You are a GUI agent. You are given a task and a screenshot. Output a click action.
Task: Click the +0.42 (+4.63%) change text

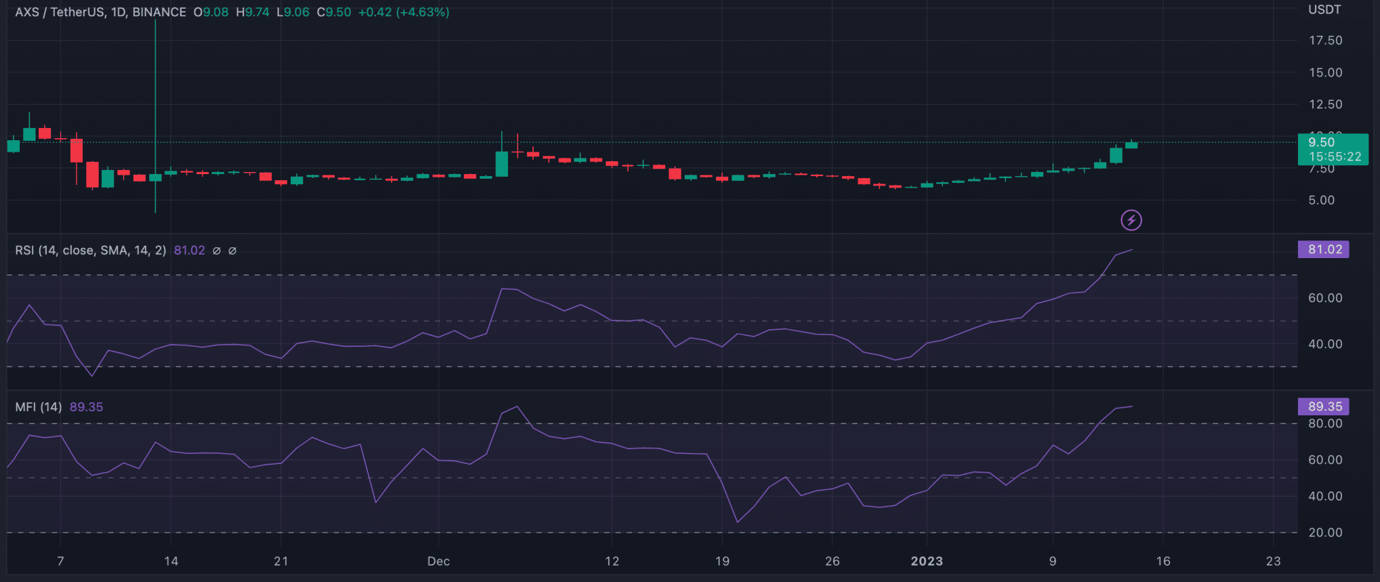(404, 12)
